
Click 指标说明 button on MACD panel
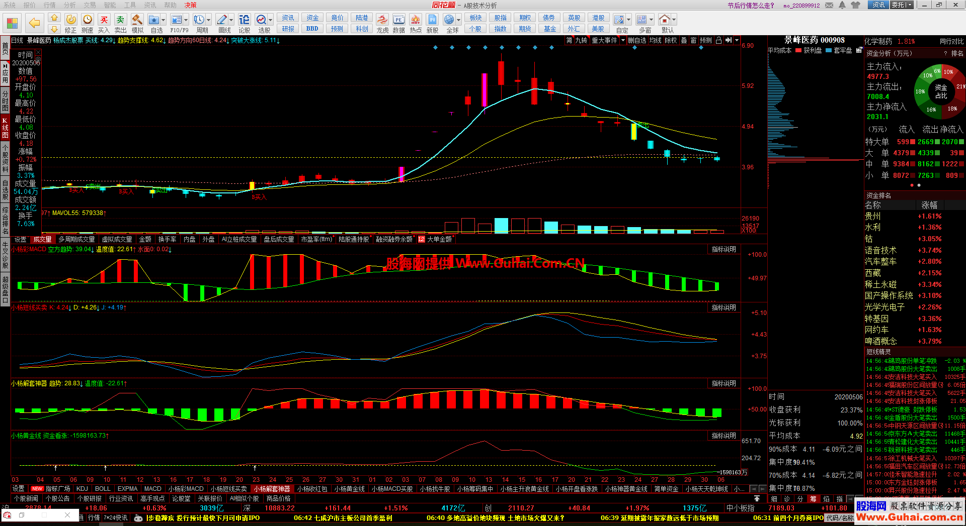click(x=723, y=249)
